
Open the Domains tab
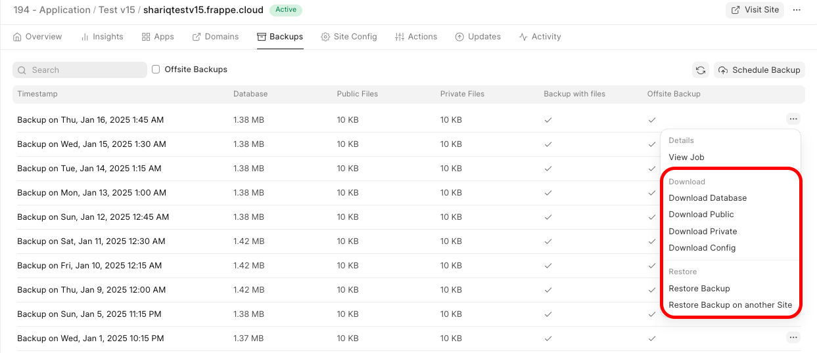tap(216, 37)
